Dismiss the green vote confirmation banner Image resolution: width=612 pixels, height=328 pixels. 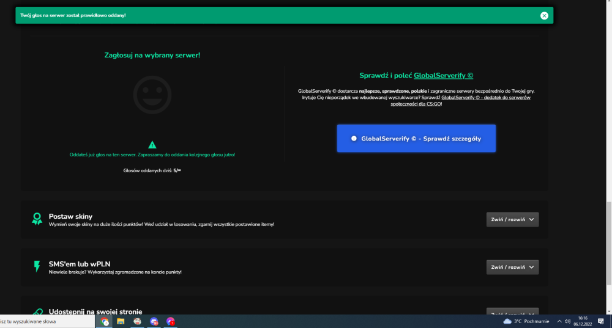pyautogui.click(x=544, y=16)
